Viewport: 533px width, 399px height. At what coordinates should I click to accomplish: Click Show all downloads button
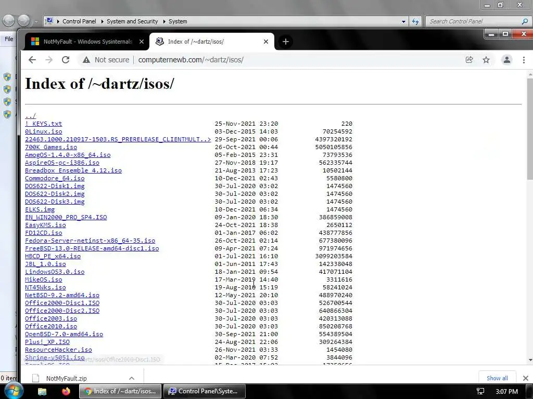497,378
